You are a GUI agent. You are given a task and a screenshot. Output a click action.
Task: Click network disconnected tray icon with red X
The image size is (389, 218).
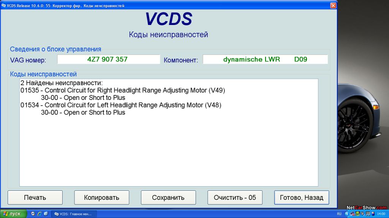353,214
